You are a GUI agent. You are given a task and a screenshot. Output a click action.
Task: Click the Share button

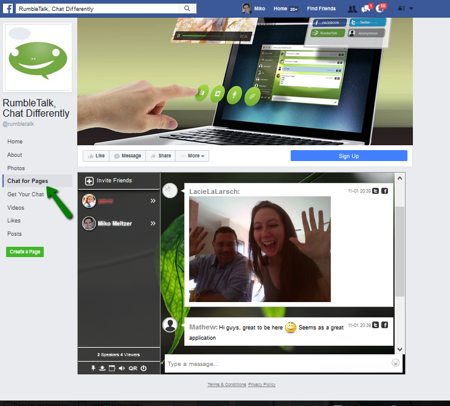click(x=161, y=156)
